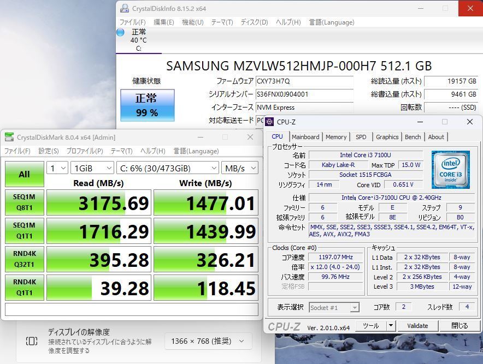
Task: Open the 1366 × 768 display resolution dropdown
Action: (208, 341)
